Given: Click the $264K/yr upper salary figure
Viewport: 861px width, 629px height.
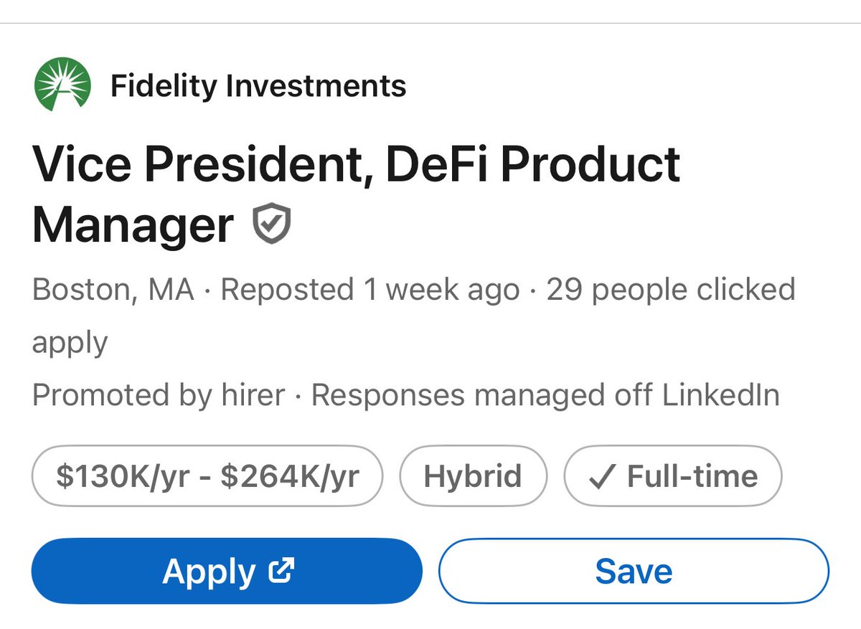Looking at the screenshot, I should click(x=290, y=476).
